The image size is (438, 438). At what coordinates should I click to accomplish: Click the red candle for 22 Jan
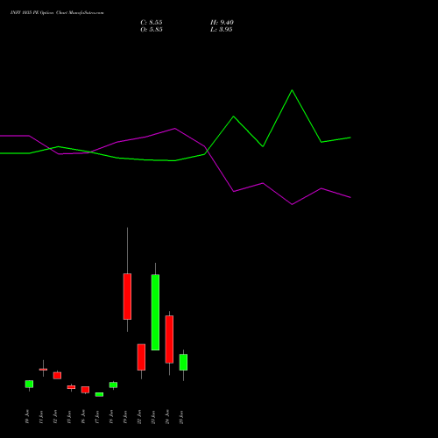click(x=141, y=357)
